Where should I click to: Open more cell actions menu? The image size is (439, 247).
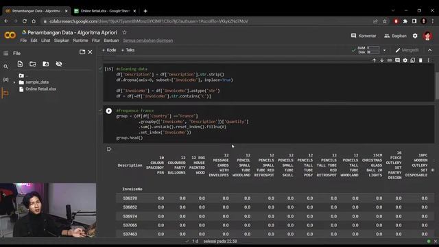pos(428,60)
